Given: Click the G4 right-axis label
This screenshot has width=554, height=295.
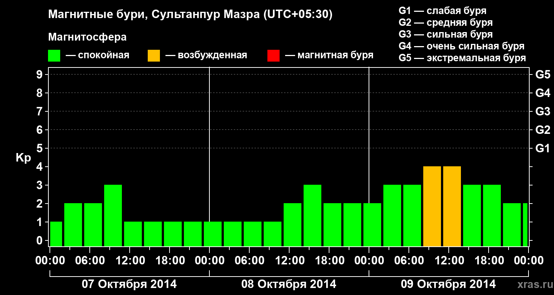Looking at the screenshot, I should tap(543, 93).
